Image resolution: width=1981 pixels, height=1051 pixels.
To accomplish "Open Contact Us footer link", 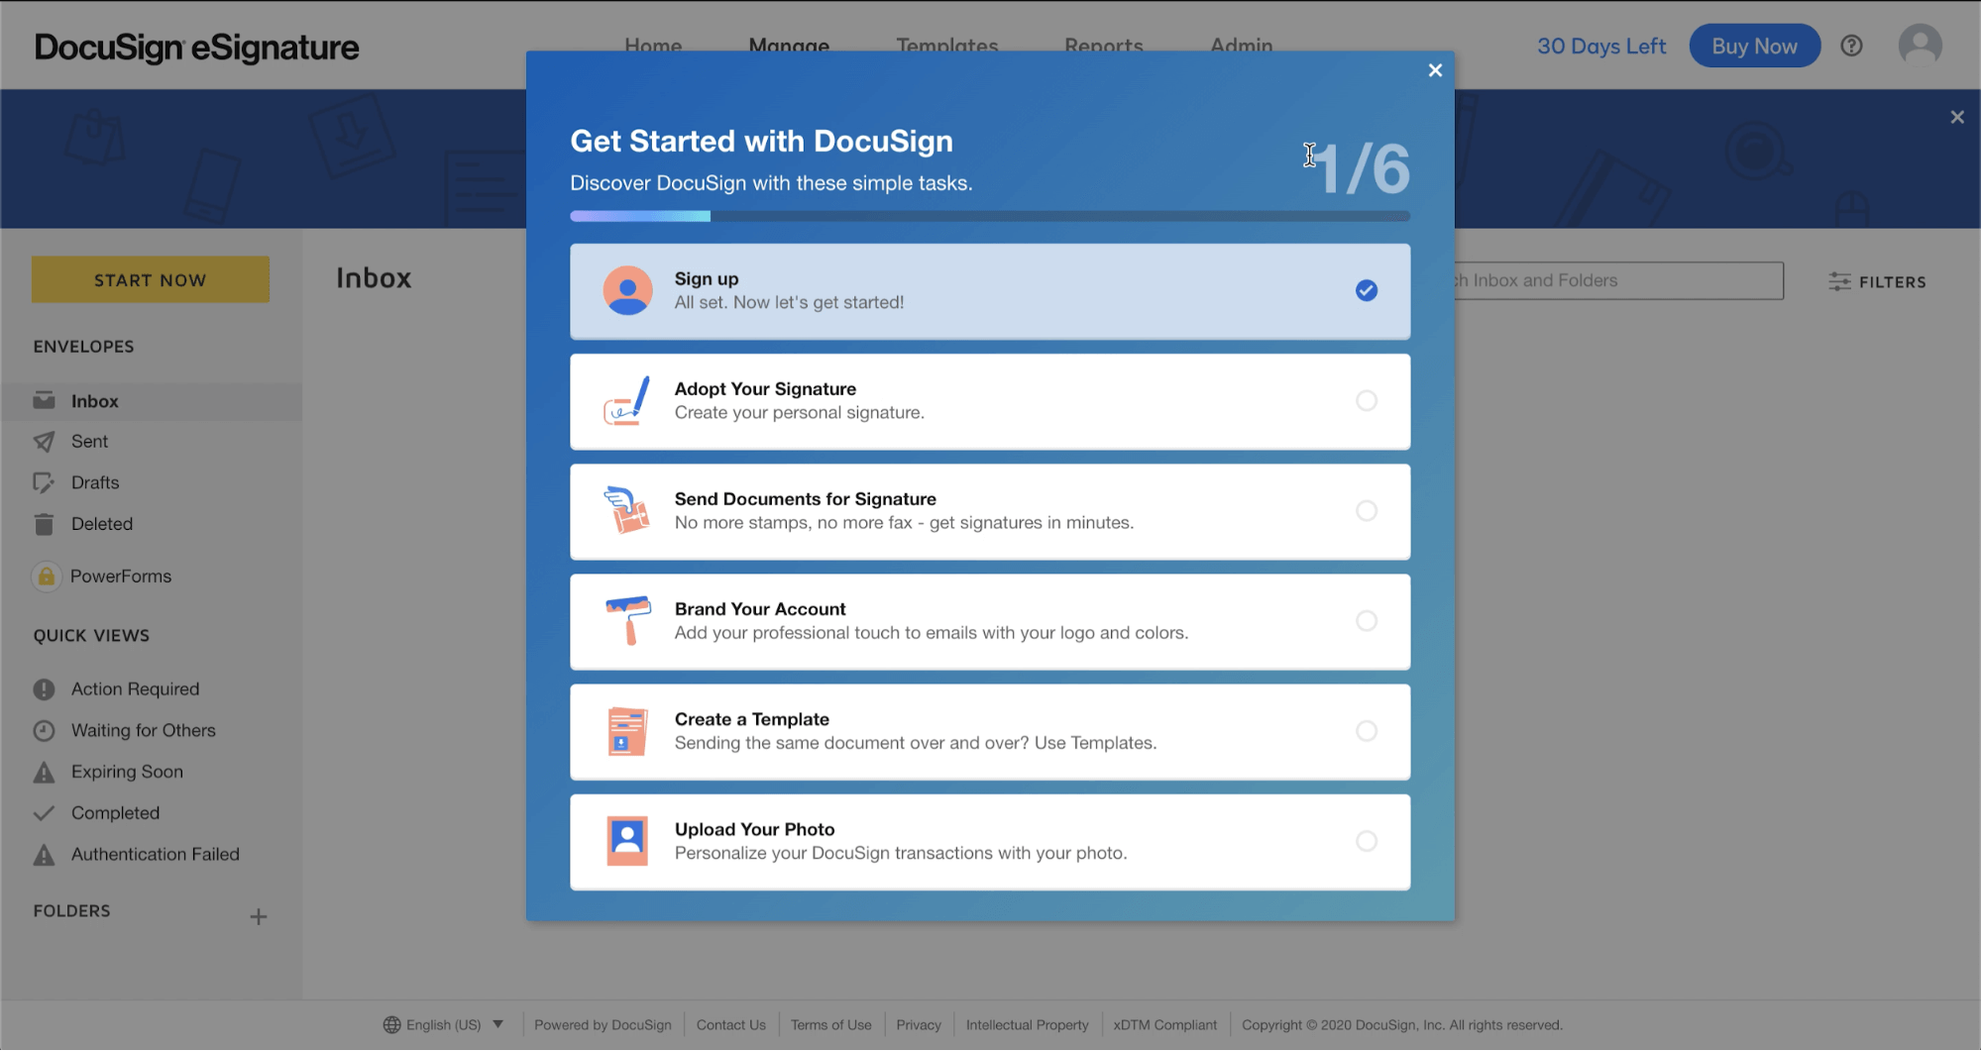I will click(x=731, y=1025).
